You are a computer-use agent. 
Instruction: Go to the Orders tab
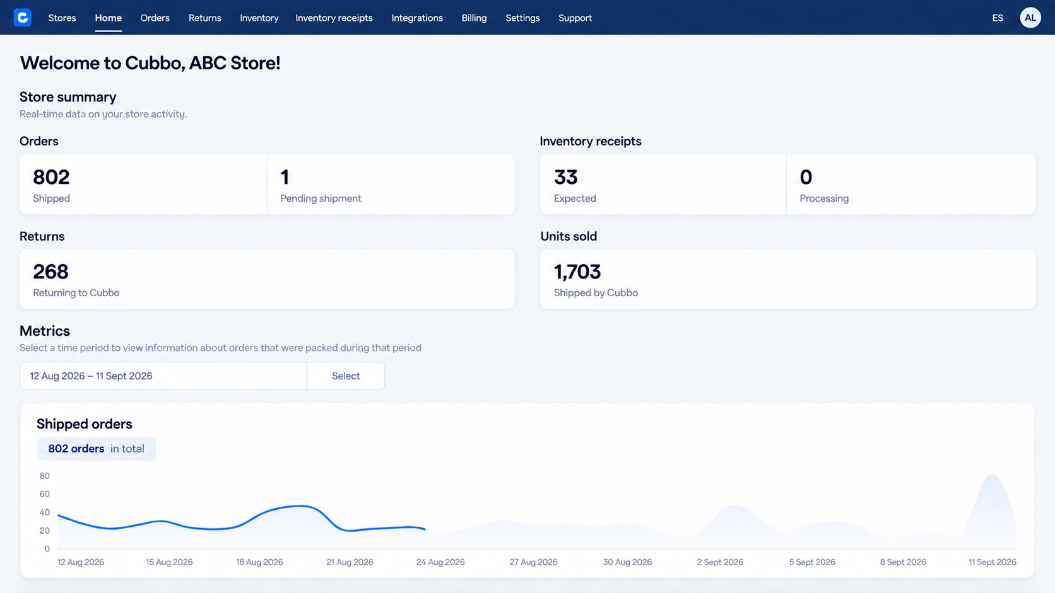click(x=155, y=18)
